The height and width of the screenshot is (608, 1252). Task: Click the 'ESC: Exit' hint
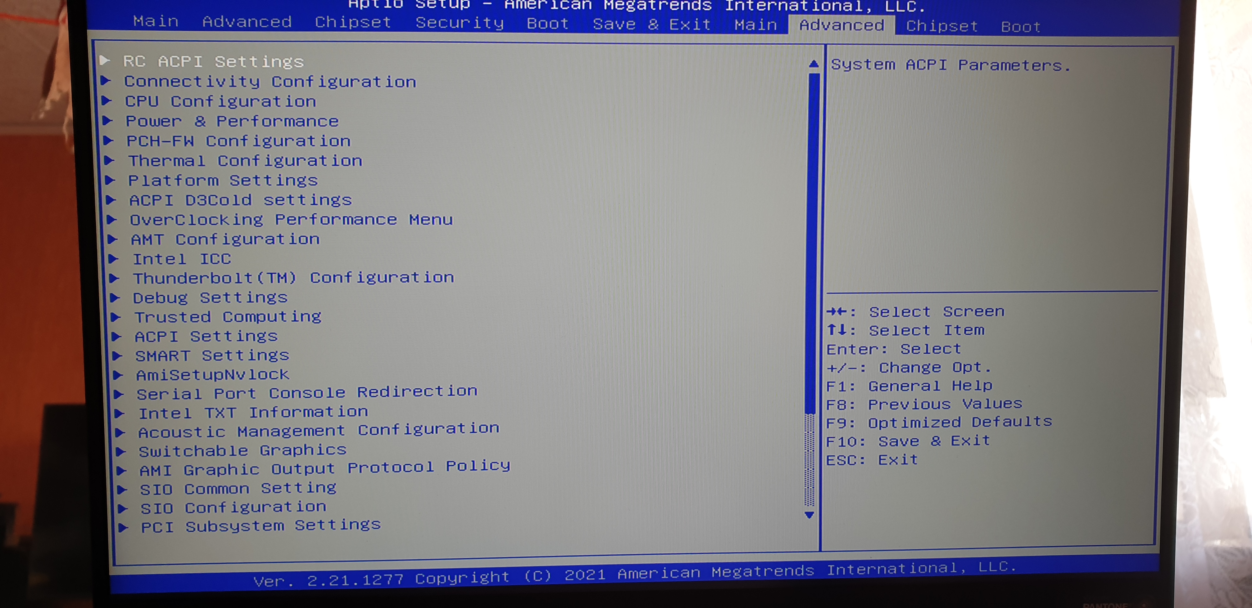click(x=872, y=460)
